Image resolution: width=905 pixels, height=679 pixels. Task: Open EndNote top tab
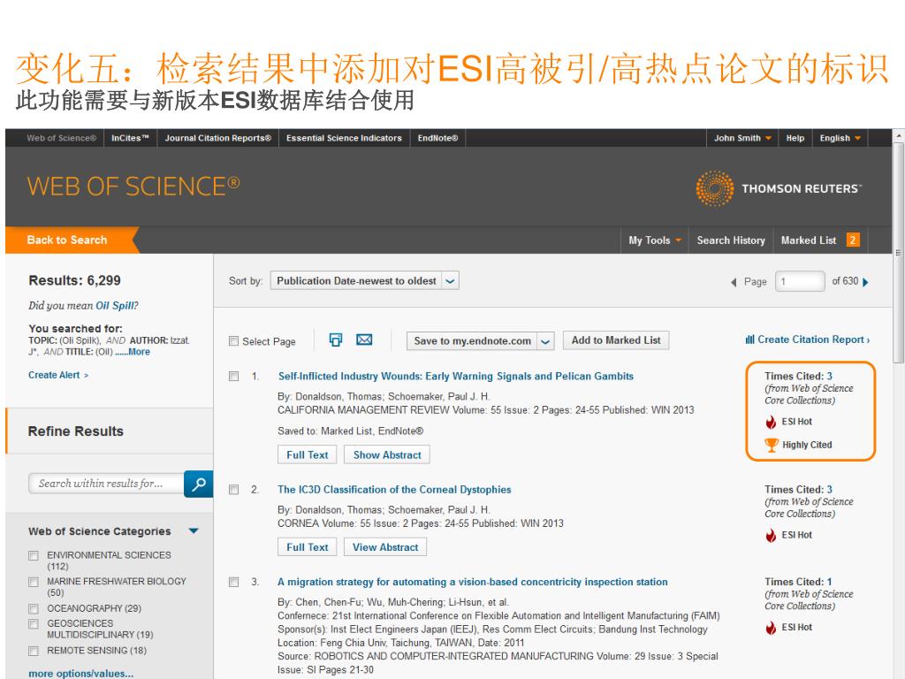[x=437, y=138]
